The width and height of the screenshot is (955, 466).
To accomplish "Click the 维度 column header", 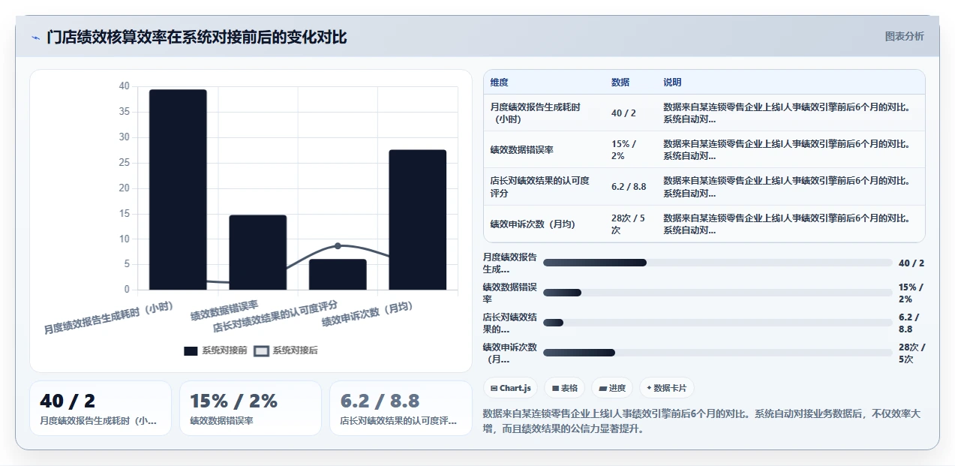I will tap(499, 83).
